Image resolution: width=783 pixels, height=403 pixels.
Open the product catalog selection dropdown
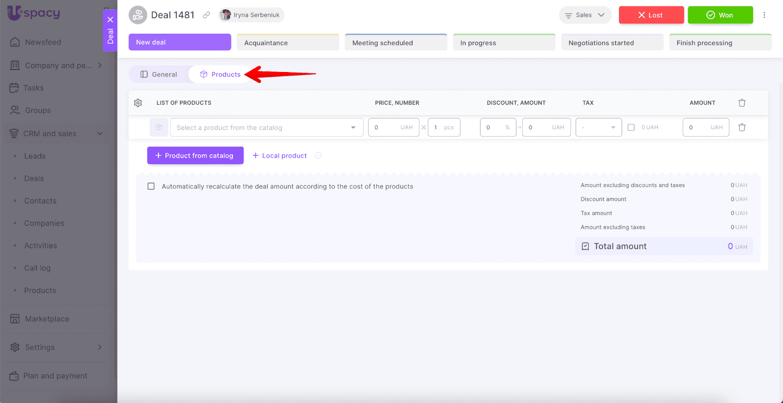pyautogui.click(x=266, y=127)
